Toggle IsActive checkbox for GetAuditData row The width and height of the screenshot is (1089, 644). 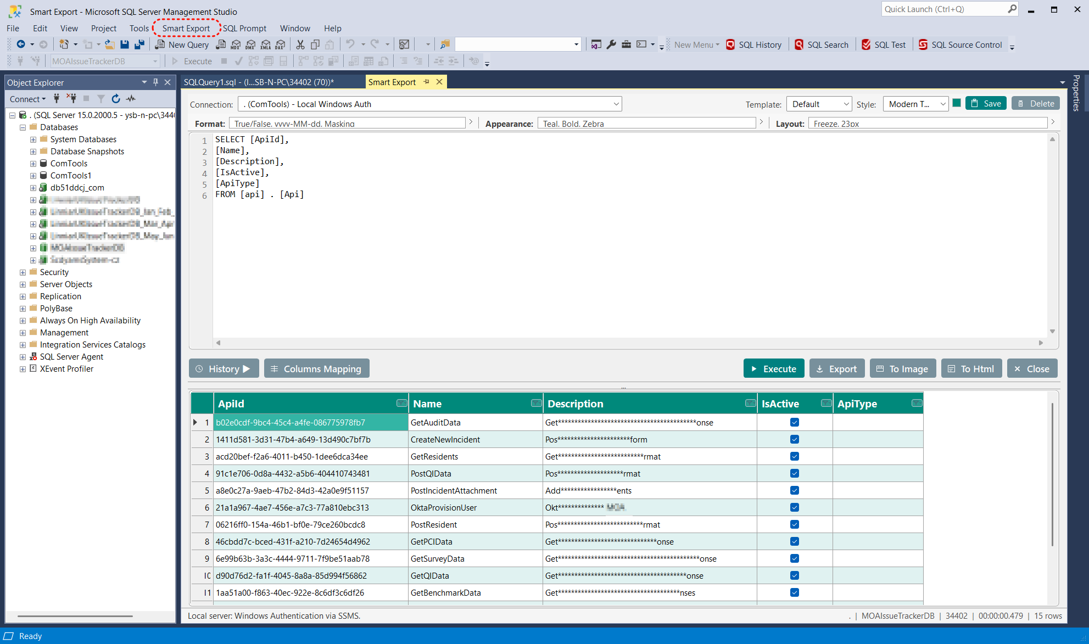point(795,422)
